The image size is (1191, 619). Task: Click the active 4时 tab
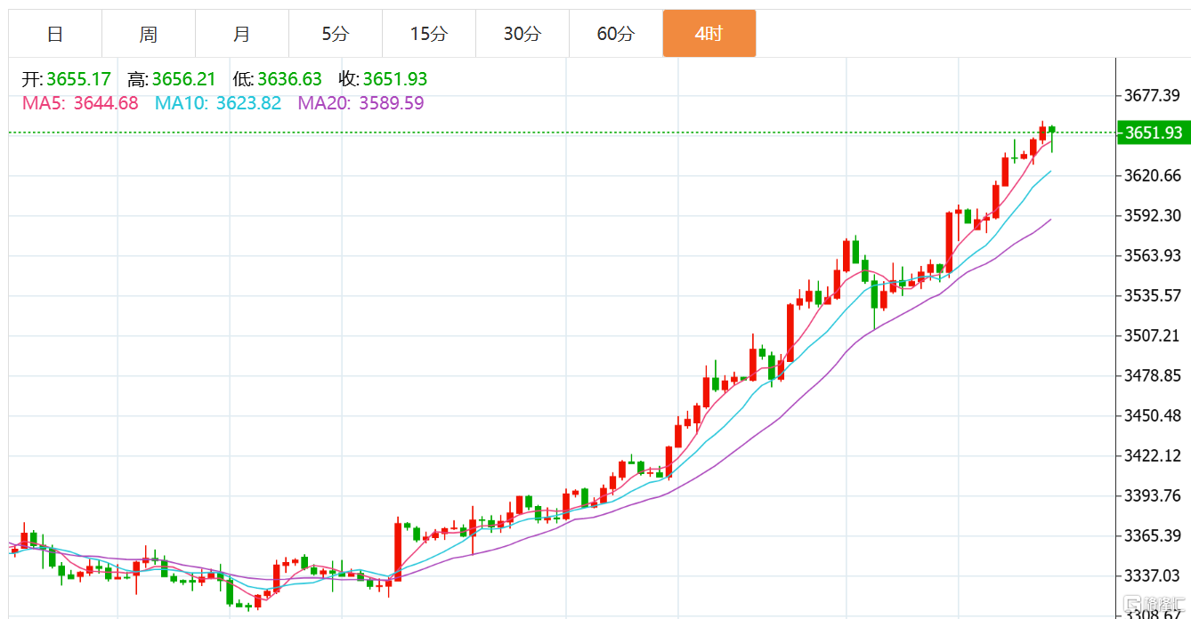click(709, 34)
